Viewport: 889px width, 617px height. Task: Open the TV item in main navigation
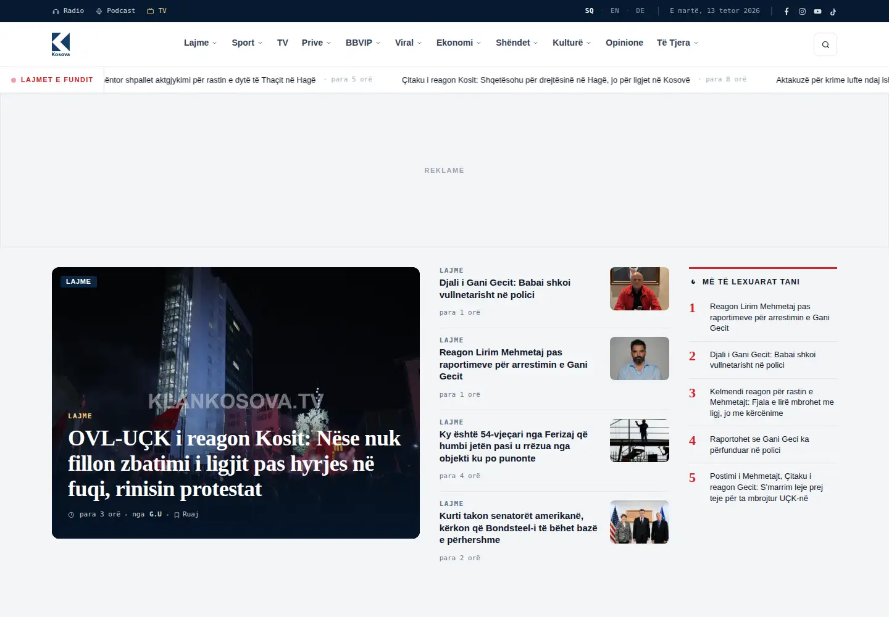tap(283, 43)
